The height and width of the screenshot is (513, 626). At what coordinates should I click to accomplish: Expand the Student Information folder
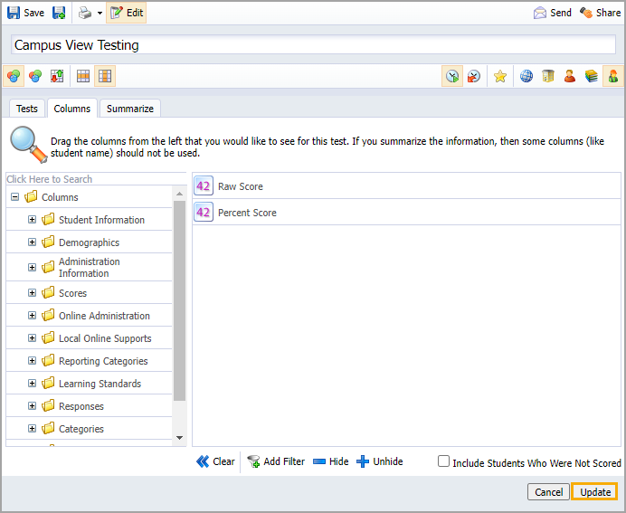coord(32,220)
